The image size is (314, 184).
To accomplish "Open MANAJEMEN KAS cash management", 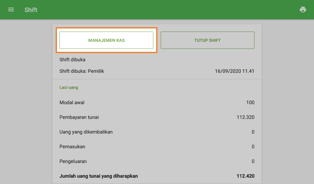I will tap(106, 40).
